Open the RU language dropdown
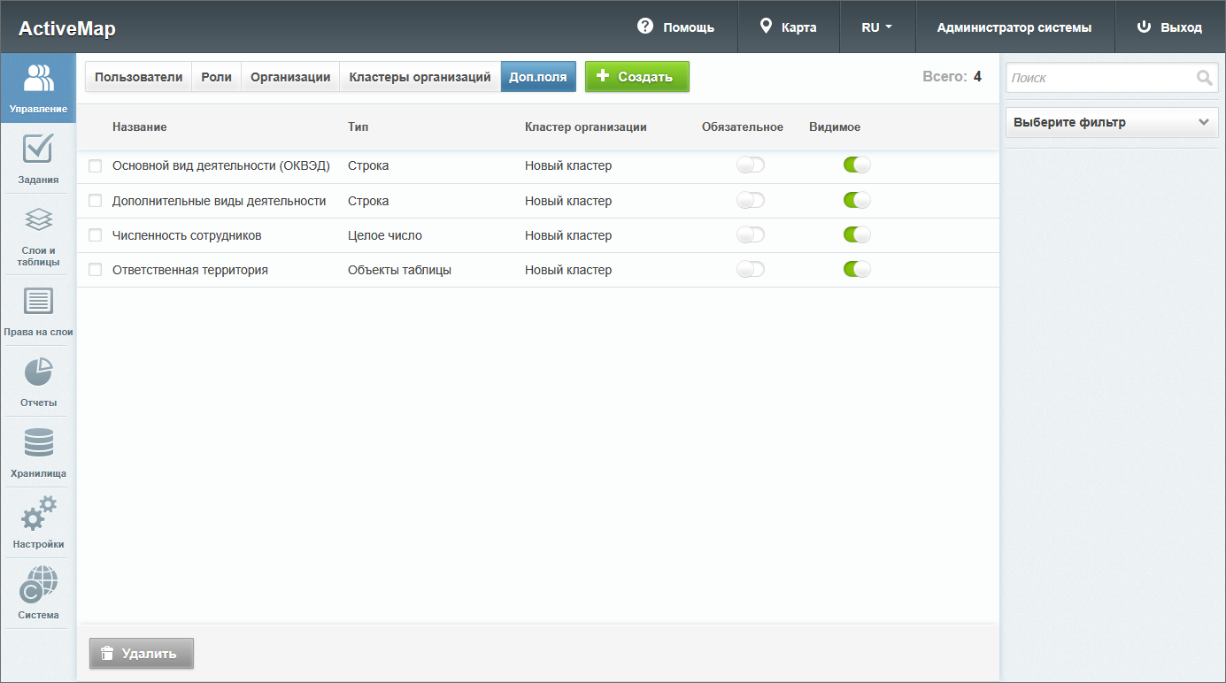1226x683 pixels. (x=876, y=27)
